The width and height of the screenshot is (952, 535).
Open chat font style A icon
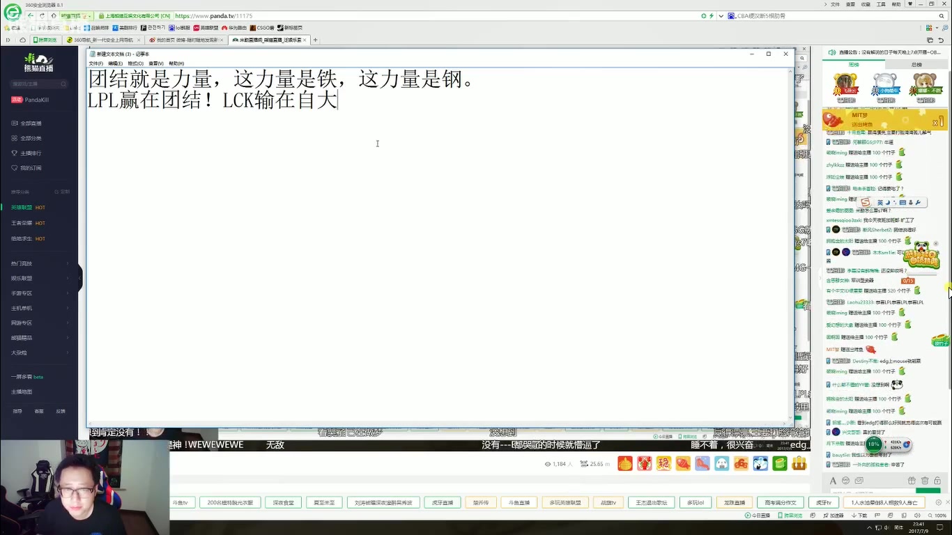point(833,481)
